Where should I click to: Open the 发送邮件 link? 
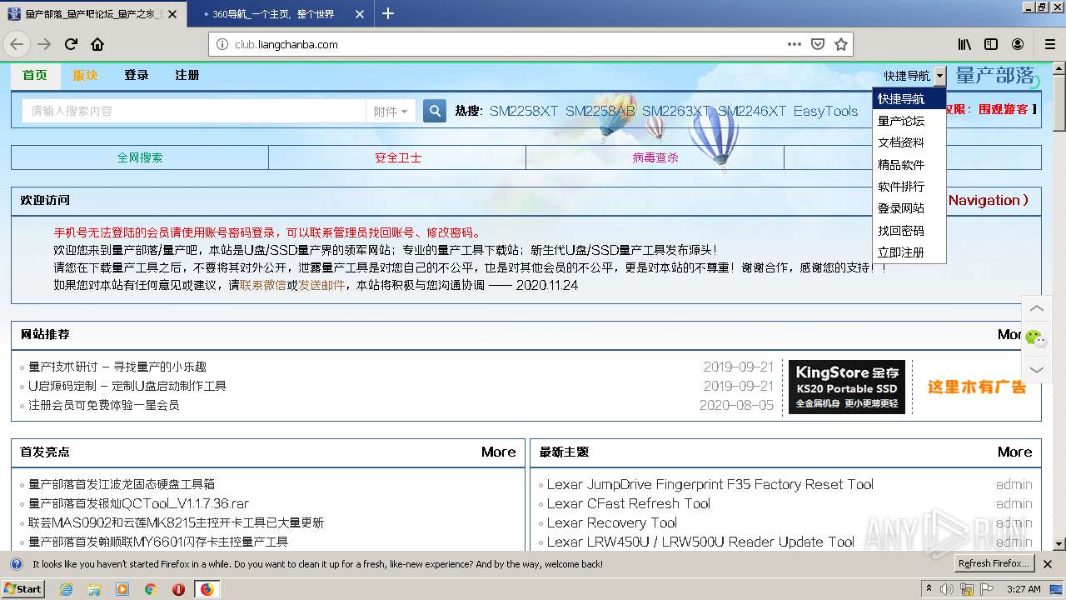tap(321, 285)
